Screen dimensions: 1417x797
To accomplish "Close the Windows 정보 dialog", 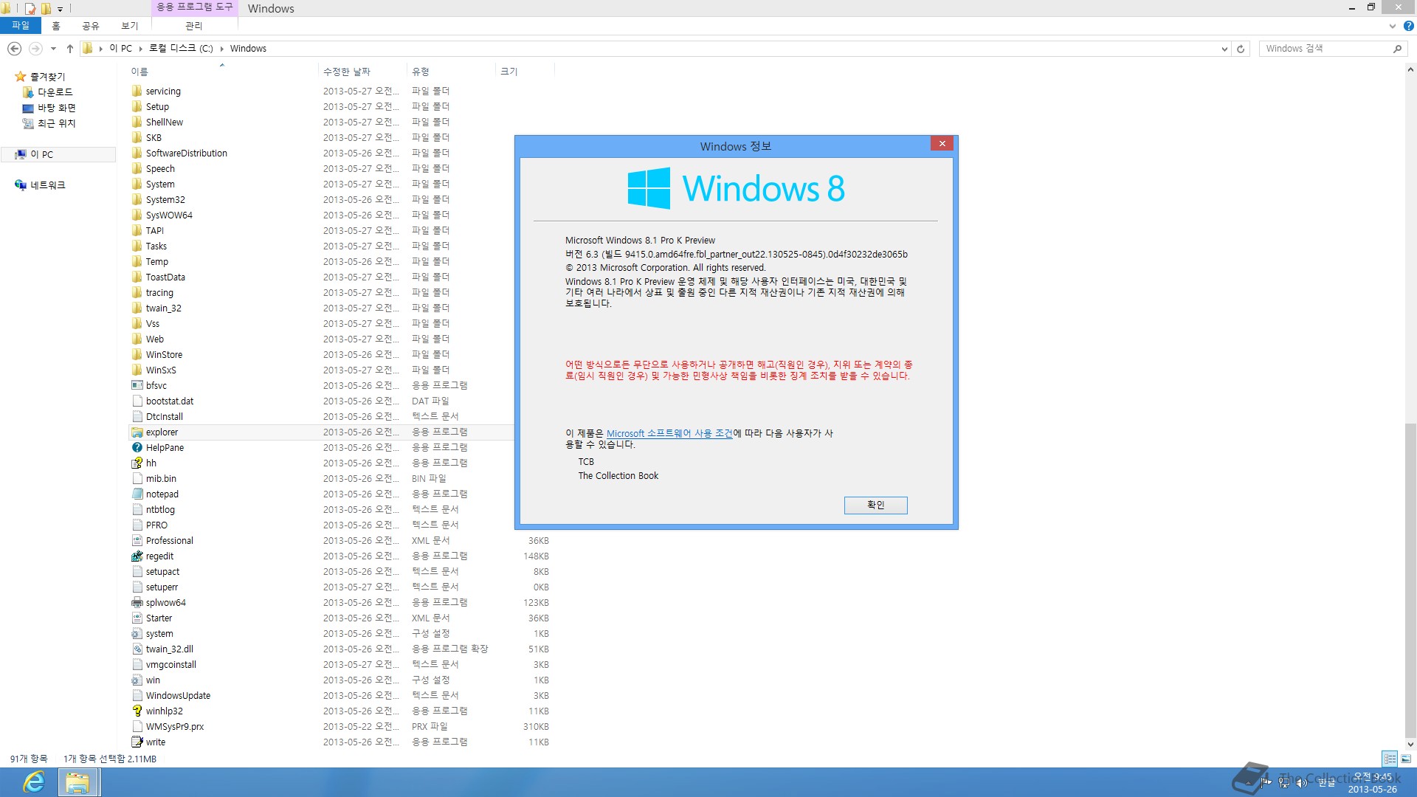I will [x=942, y=143].
